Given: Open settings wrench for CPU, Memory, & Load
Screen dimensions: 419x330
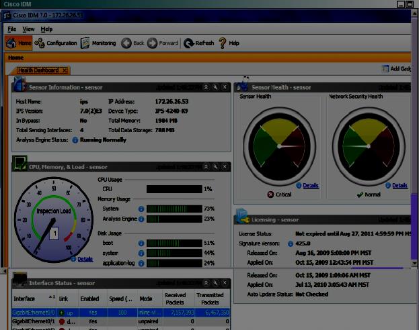Looking at the screenshot, I should (x=215, y=166).
